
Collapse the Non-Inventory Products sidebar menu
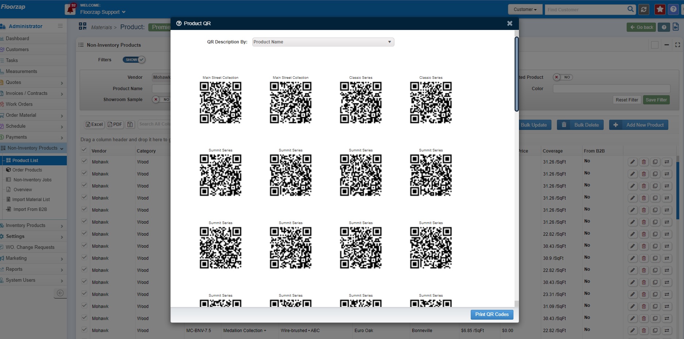click(33, 148)
